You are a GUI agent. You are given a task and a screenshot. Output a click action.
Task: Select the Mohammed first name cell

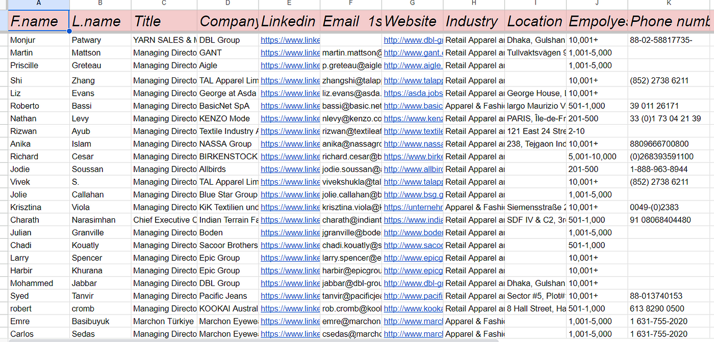tap(39, 283)
